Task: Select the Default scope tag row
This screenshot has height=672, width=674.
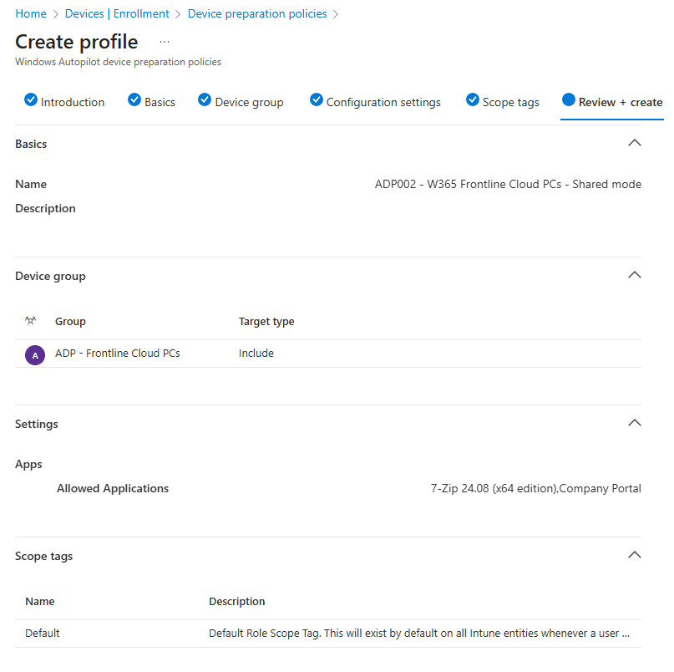Action: pyautogui.click(x=43, y=634)
